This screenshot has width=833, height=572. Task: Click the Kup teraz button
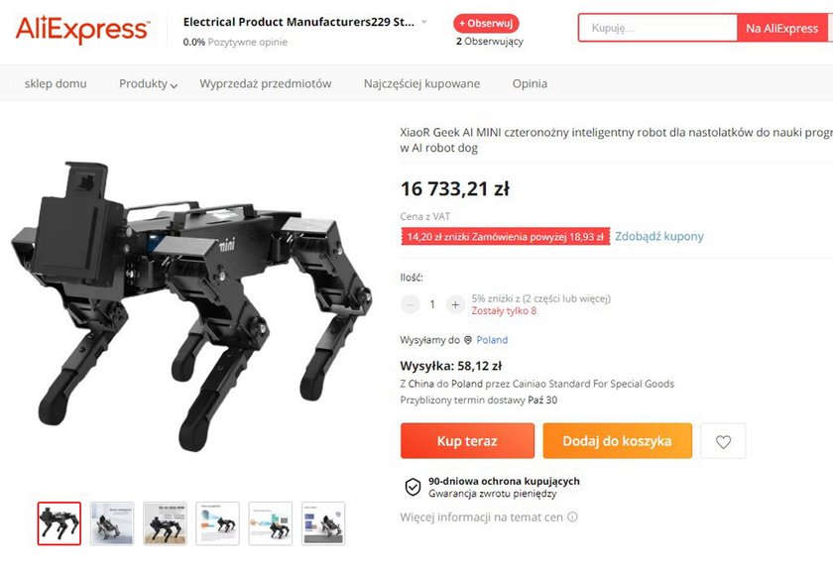click(x=467, y=441)
